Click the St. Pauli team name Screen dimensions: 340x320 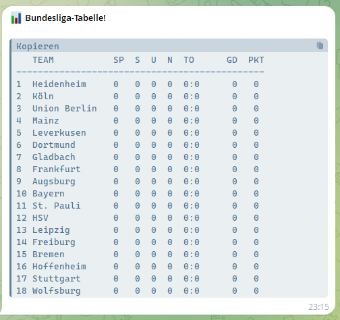pyautogui.click(x=57, y=206)
